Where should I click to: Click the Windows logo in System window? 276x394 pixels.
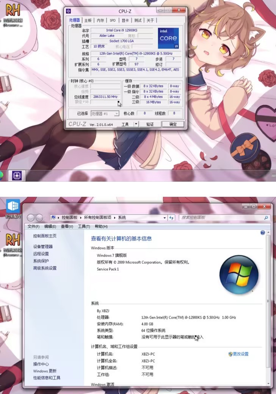point(239,275)
